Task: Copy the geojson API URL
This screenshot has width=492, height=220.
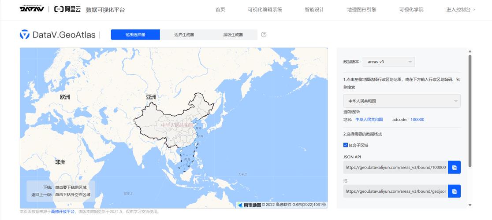Action: pos(454,191)
